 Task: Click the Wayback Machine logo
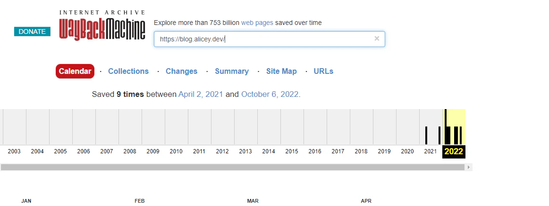point(102,25)
